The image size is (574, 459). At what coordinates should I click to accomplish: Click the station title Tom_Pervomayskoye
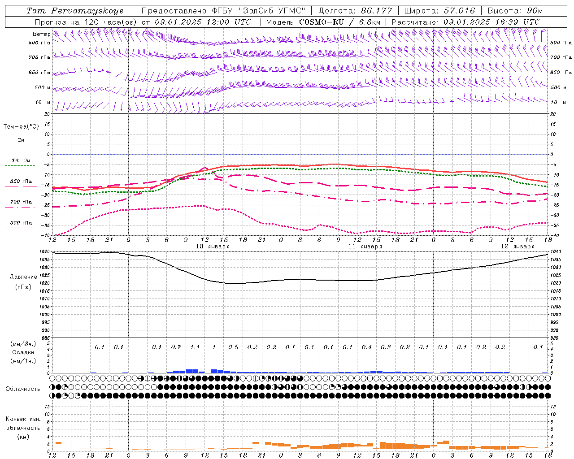tap(75, 11)
